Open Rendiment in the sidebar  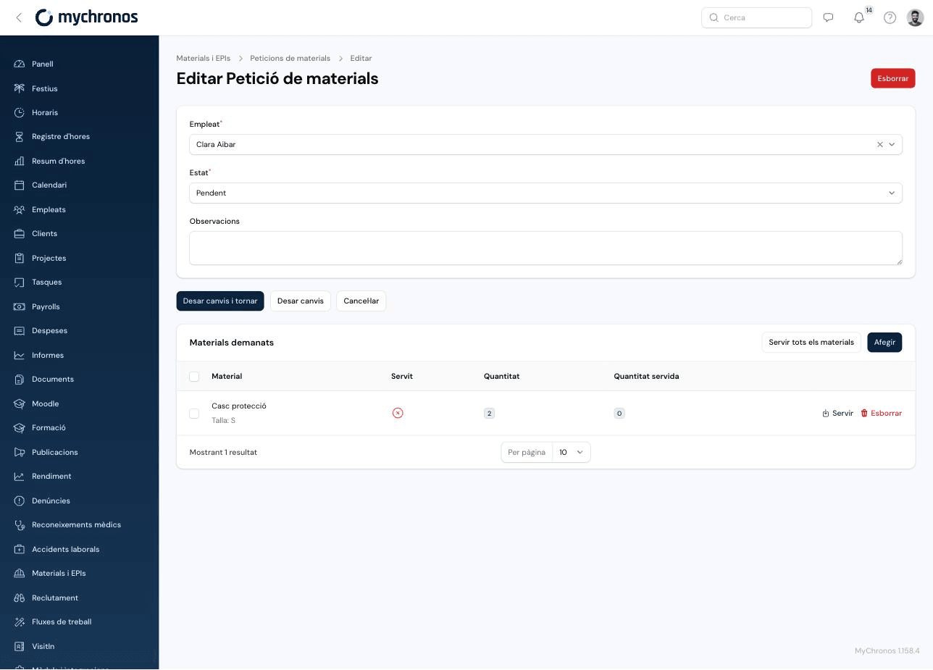(x=51, y=476)
